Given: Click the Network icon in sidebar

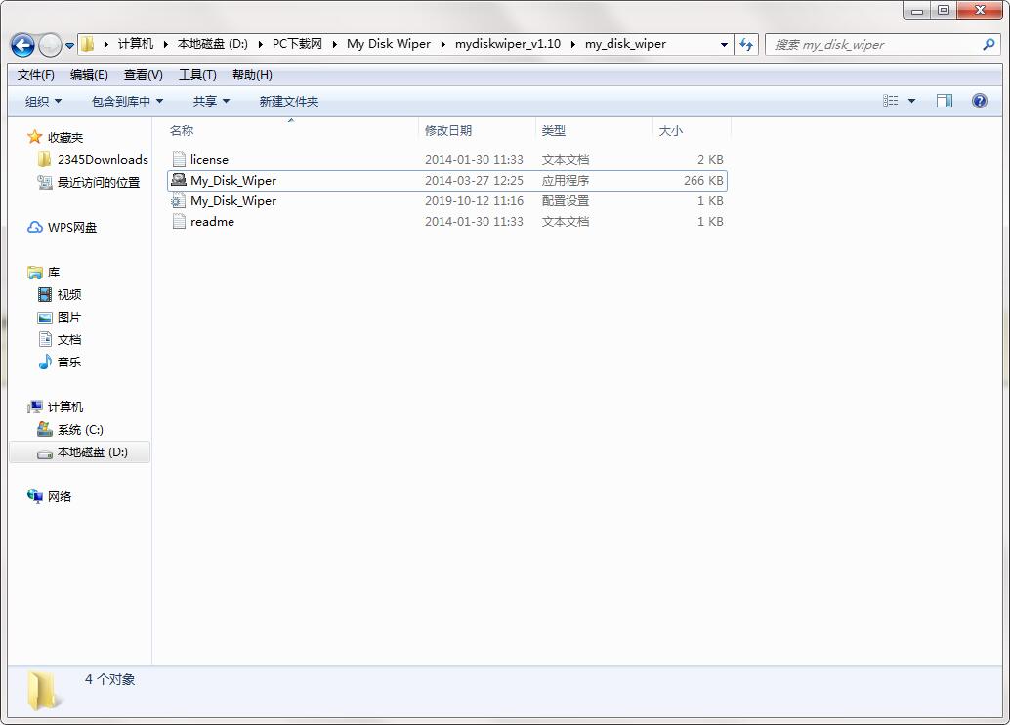Looking at the screenshot, I should 35,496.
